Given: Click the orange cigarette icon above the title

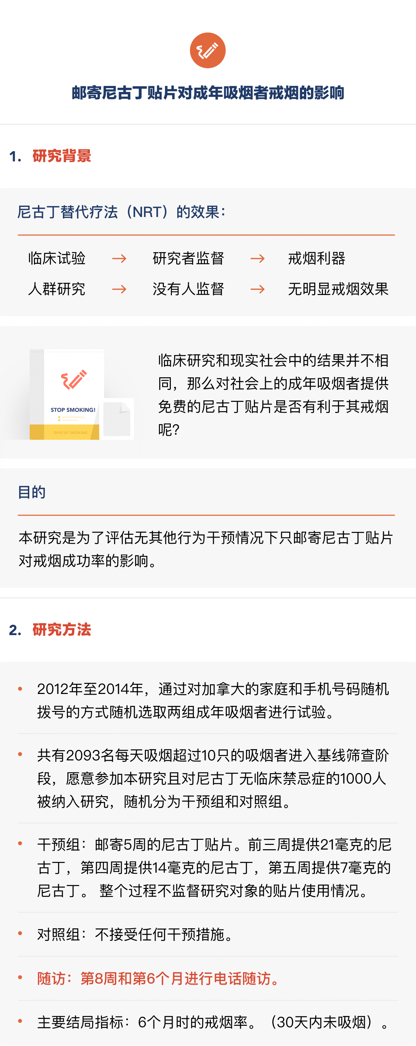Looking at the screenshot, I should (208, 50).
